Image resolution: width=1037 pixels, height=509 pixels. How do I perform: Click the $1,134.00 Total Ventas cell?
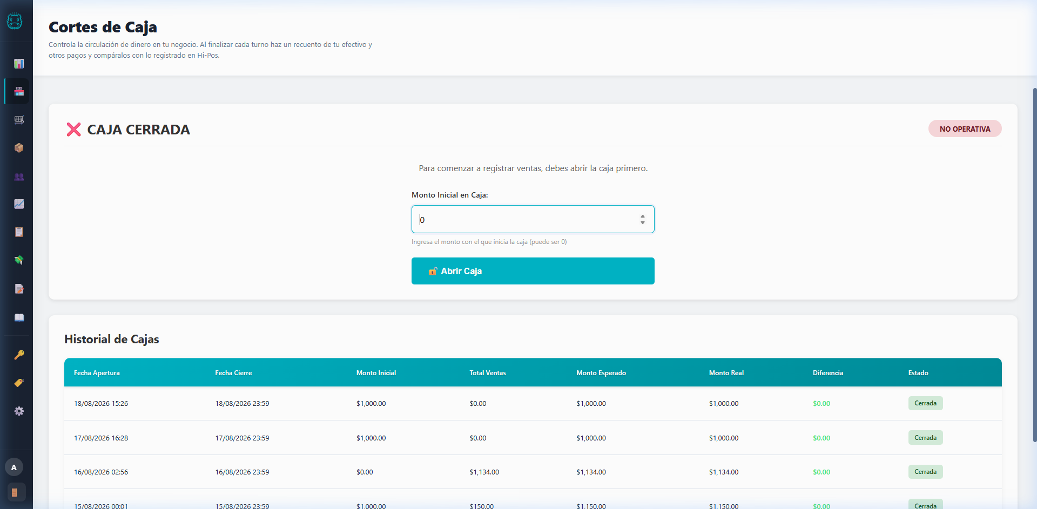pos(484,472)
